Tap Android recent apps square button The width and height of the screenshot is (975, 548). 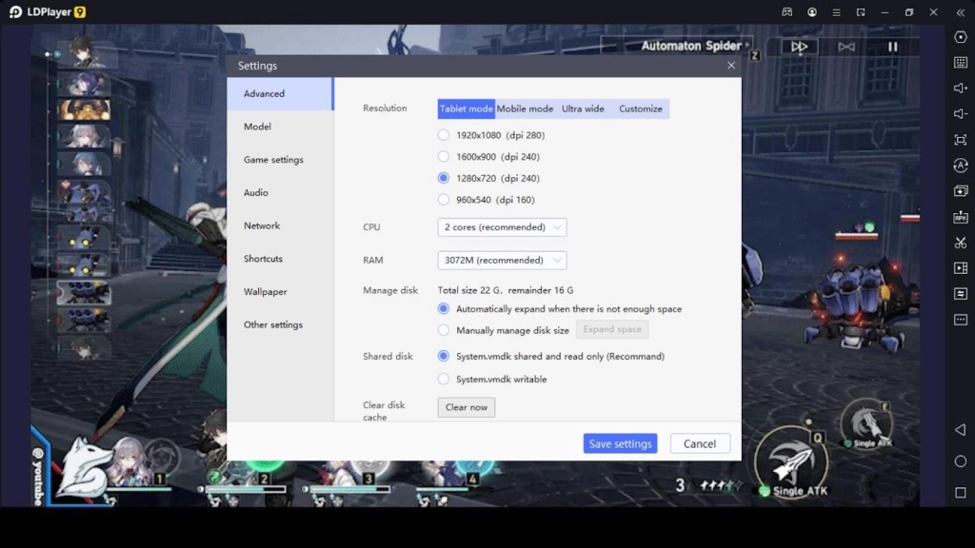pos(960,493)
